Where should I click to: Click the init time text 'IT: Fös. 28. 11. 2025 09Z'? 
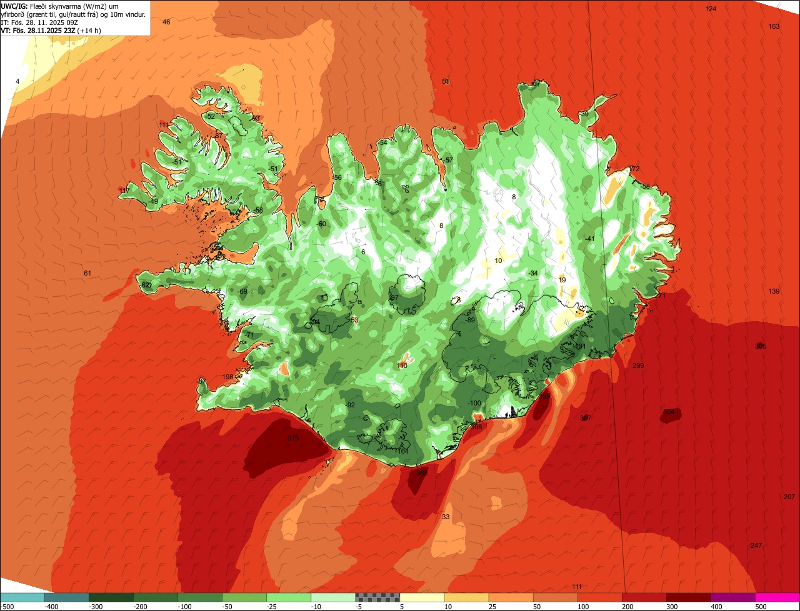(41, 22)
